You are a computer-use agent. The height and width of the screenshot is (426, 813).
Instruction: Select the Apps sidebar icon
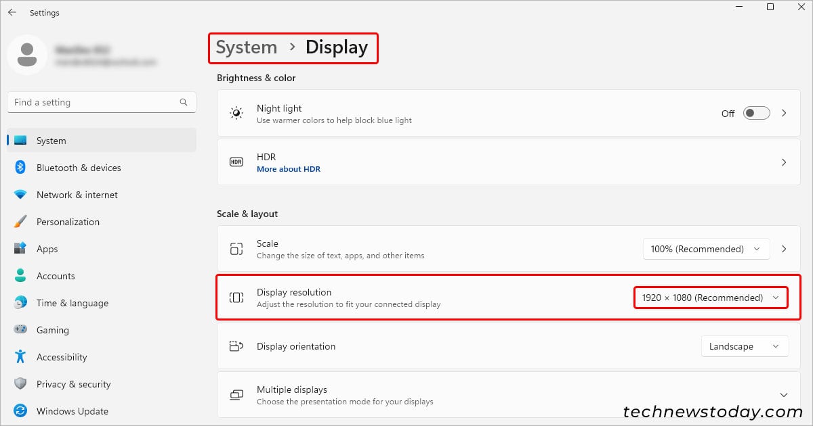point(21,249)
